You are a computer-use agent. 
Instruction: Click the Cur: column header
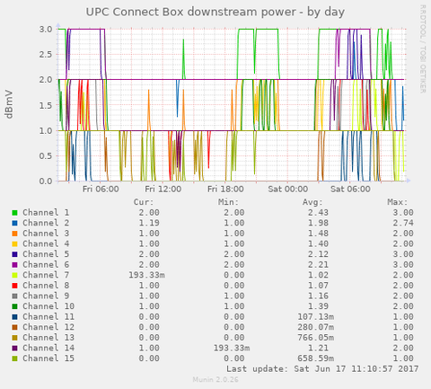pos(144,202)
